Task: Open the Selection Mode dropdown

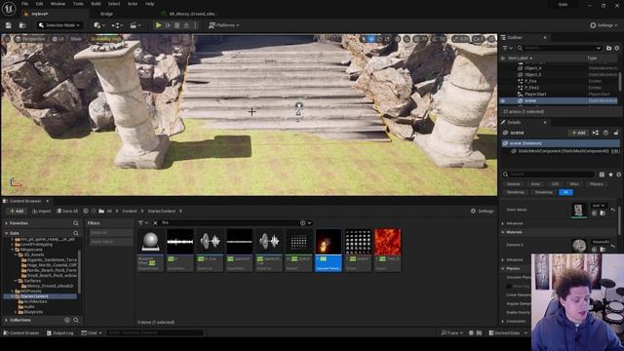Action: [59, 25]
